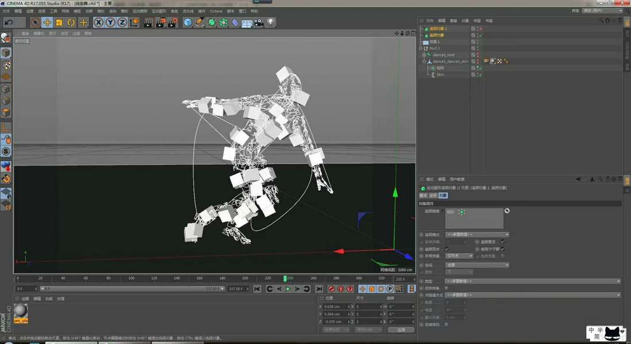Click the Object Manager search icon
The width and height of the screenshot is (631, 344).
click(x=601, y=21)
